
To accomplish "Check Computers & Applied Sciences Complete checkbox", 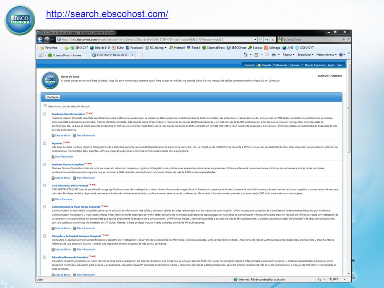I will coord(44,236).
